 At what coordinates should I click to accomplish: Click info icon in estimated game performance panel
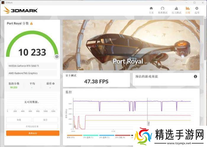[x=195, y=76]
